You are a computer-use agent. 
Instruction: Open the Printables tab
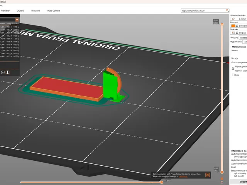coord(36,11)
